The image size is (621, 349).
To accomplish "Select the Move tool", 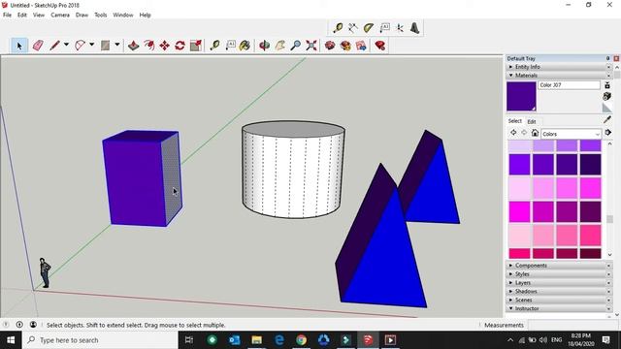I will pos(164,46).
